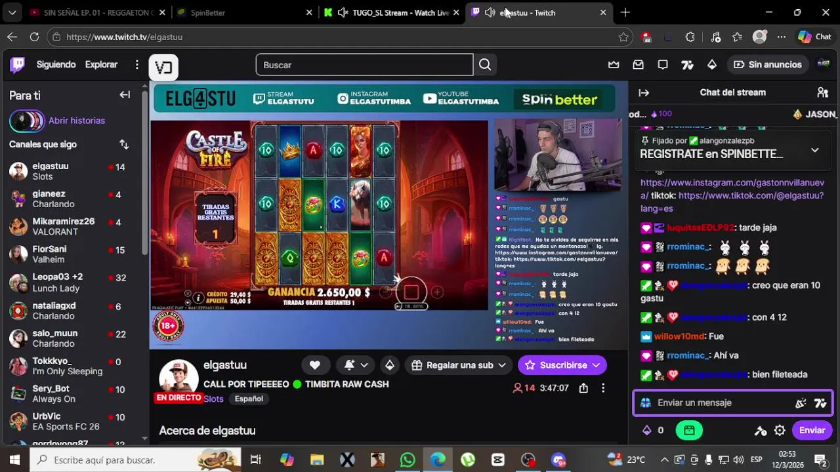Click the Español tag

[249, 399]
